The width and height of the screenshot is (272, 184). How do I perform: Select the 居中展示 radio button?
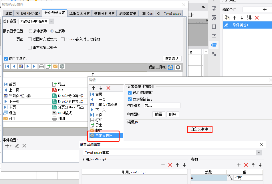(x=30, y=31)
